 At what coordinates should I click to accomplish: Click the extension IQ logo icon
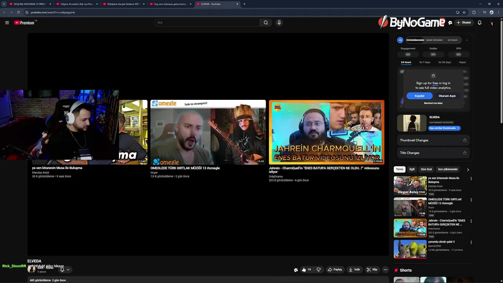pyautogui.click(x=400, y=40)
